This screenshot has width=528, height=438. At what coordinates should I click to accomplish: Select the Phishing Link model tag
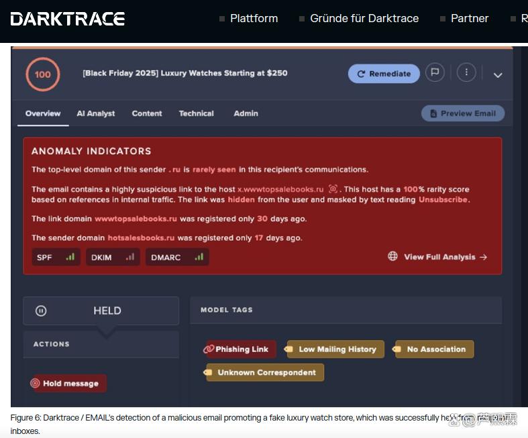tap(239, 349)
